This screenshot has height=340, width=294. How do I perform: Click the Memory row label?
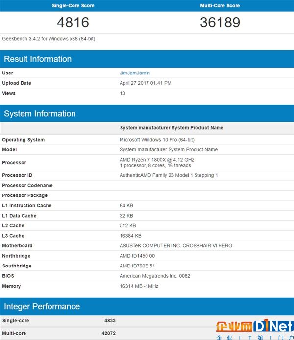(11, 286)
